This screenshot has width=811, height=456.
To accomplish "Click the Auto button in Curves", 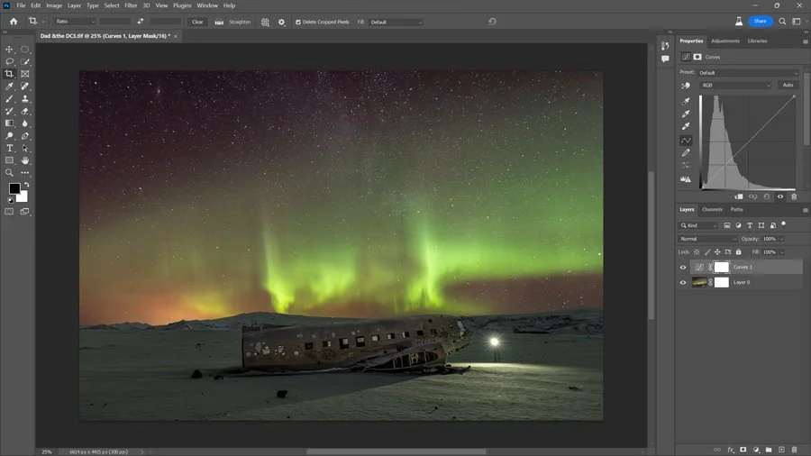I will tap(788, 85).
